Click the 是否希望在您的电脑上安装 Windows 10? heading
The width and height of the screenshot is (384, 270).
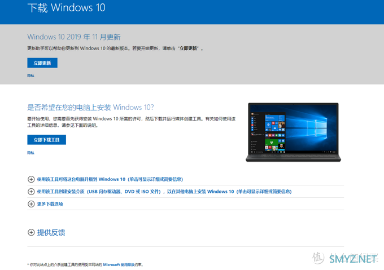click(x=90, y=107)
